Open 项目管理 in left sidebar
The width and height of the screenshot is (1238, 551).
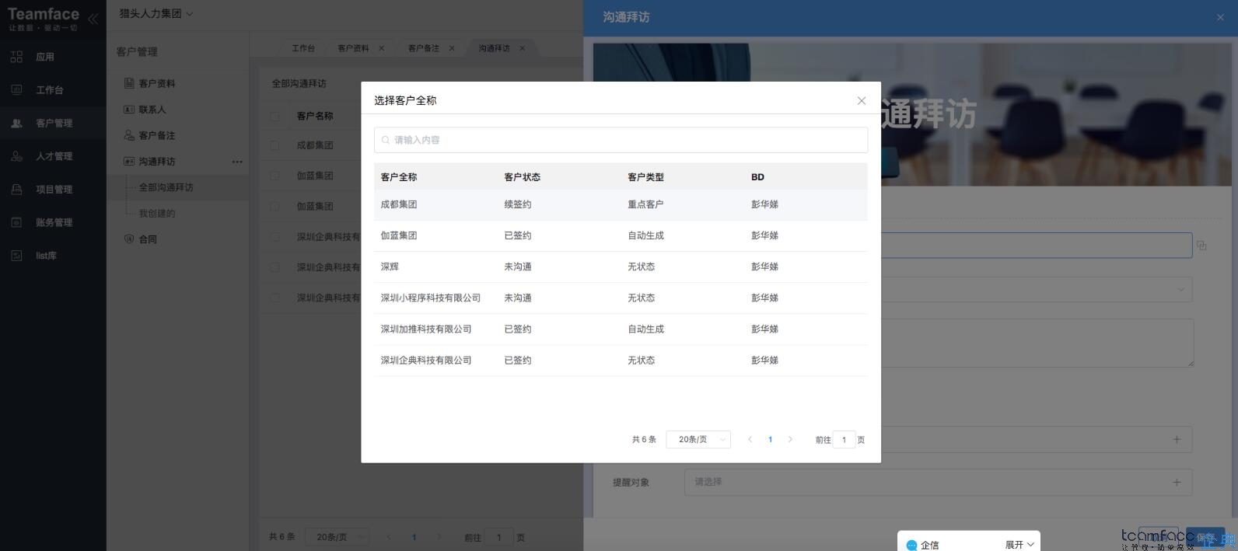[x=53, y=190]
